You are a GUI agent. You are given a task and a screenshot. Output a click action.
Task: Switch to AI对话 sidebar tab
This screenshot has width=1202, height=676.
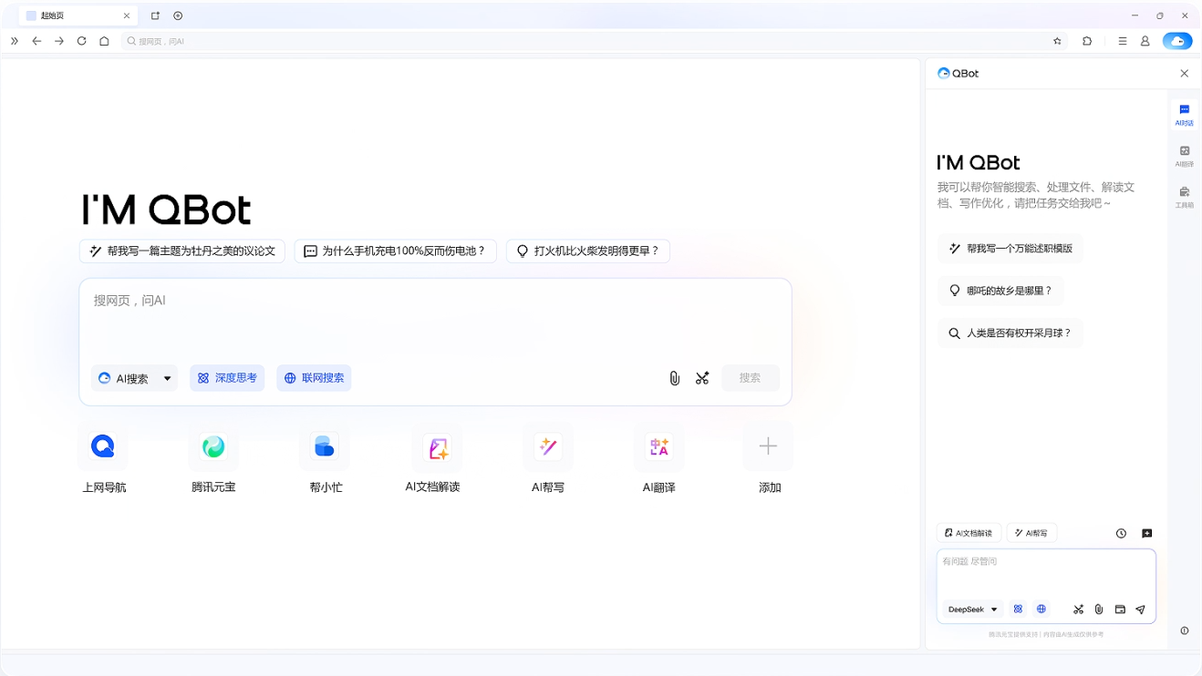1184,115
